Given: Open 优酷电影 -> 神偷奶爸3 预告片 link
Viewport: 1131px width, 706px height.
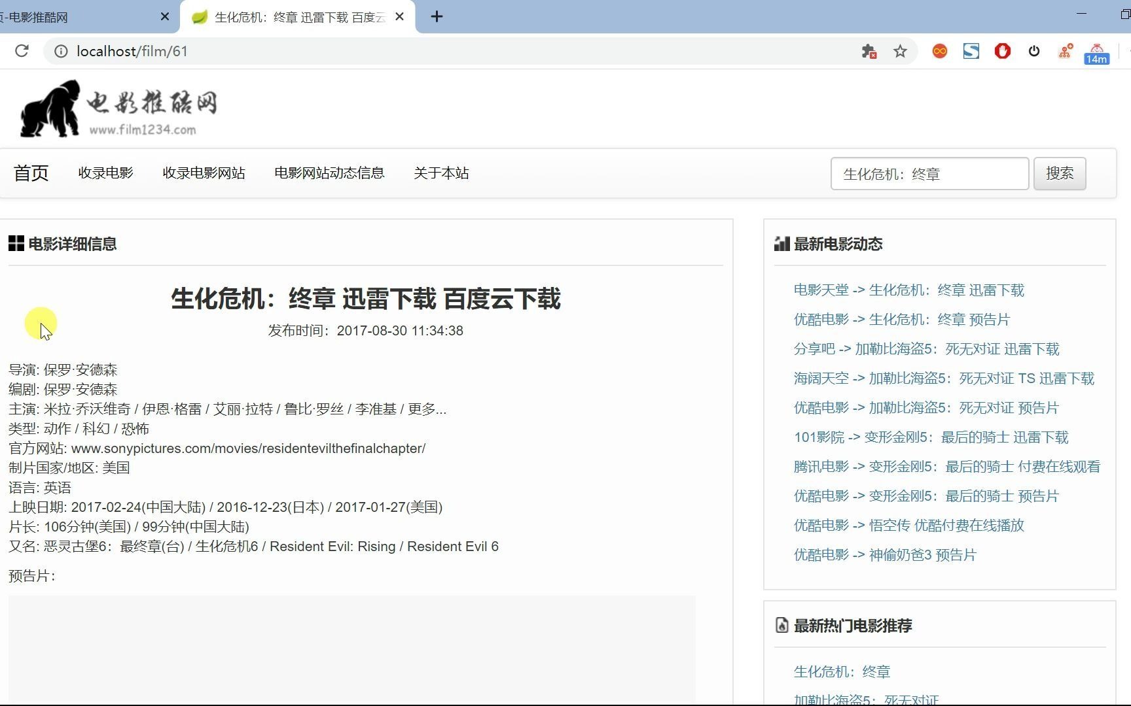Looking at the screenshot, I should [x=886, y=555].
